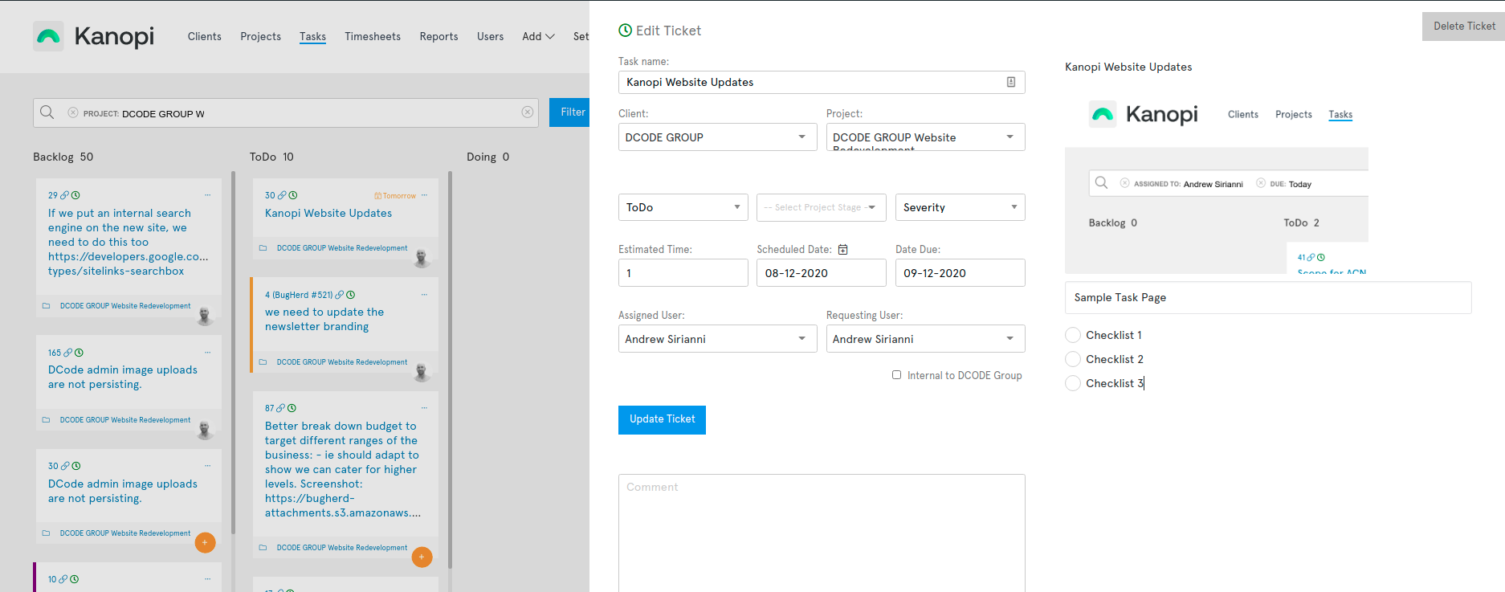Image resolution: width=1505 pixels, height=592 pixels.
Task: Open the Assigned User dropdown
Action: tap(717, 339)
